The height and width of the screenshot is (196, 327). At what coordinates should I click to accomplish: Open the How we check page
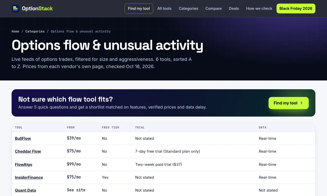click(259, 9)
